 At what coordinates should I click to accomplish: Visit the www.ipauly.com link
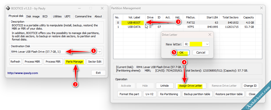23,73
